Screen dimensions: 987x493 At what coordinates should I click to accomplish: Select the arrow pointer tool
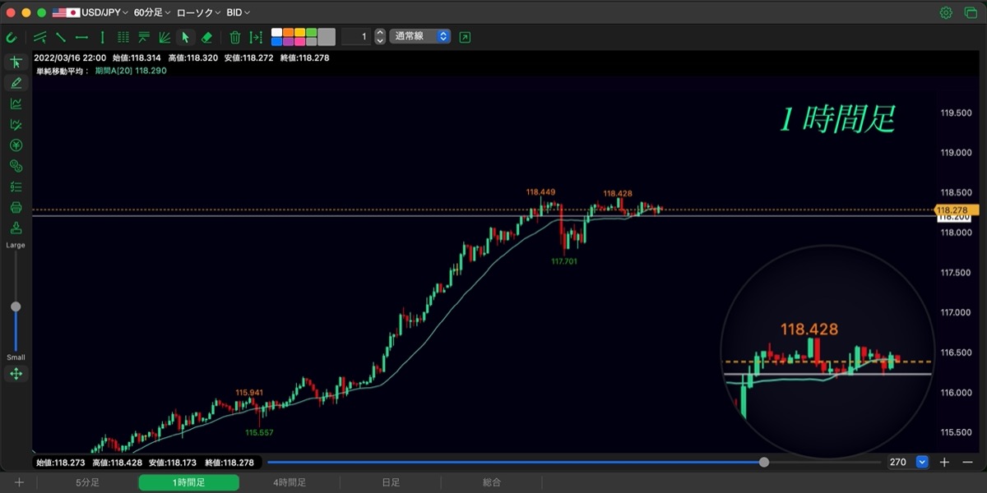point(185,37)
